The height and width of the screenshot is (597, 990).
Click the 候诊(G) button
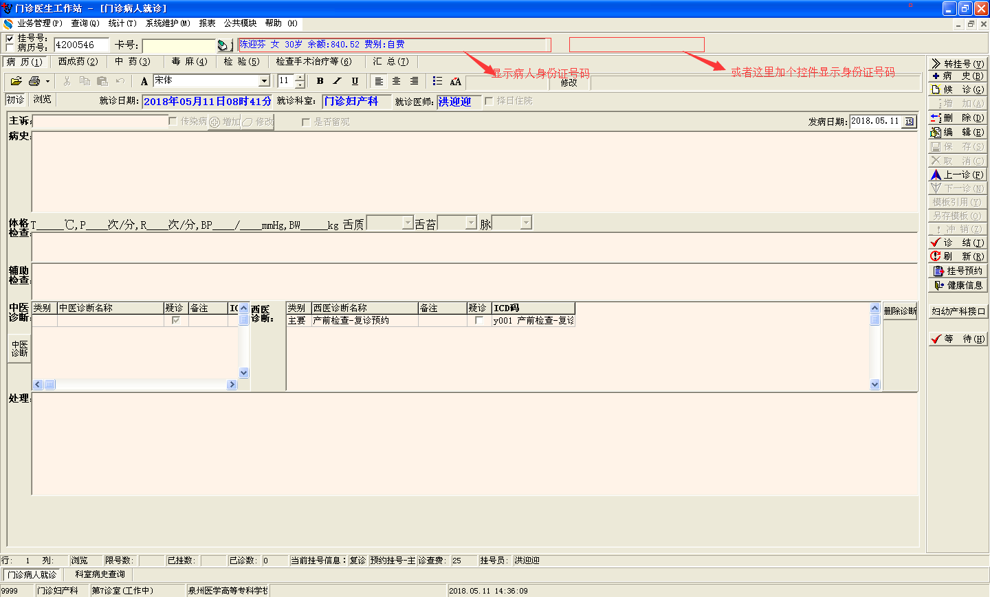coord(958,89)
